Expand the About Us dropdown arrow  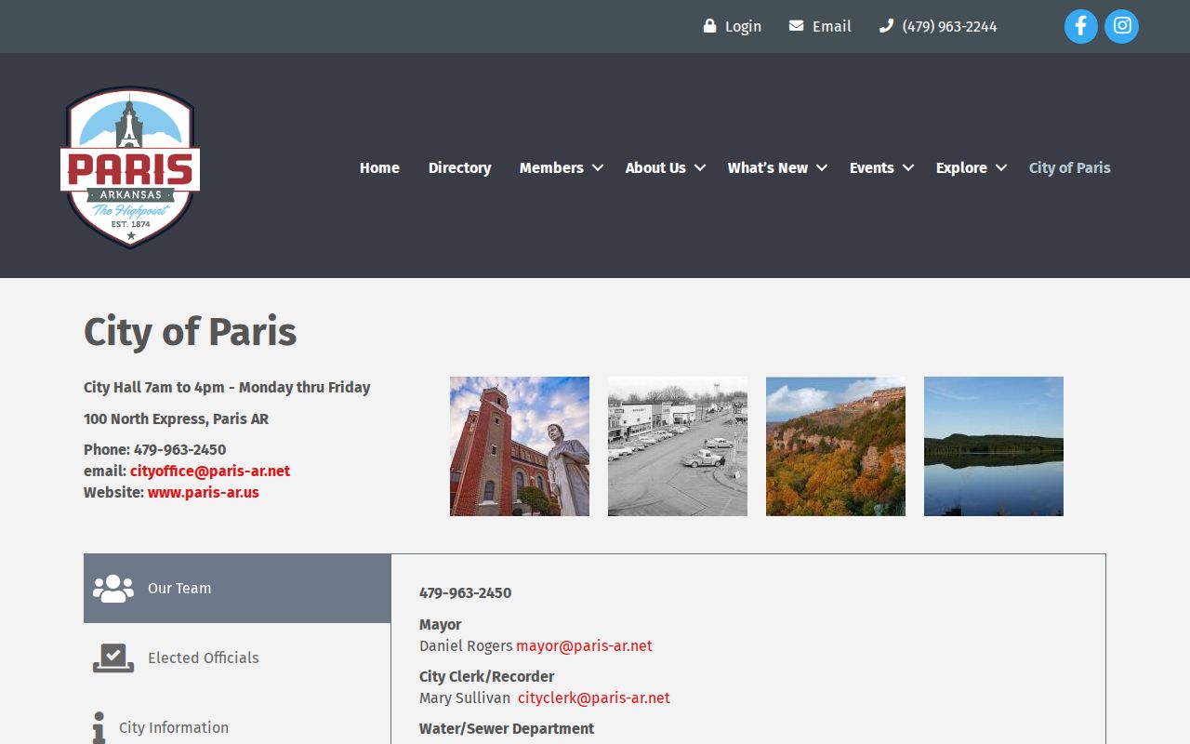click(x=700, y=167)
